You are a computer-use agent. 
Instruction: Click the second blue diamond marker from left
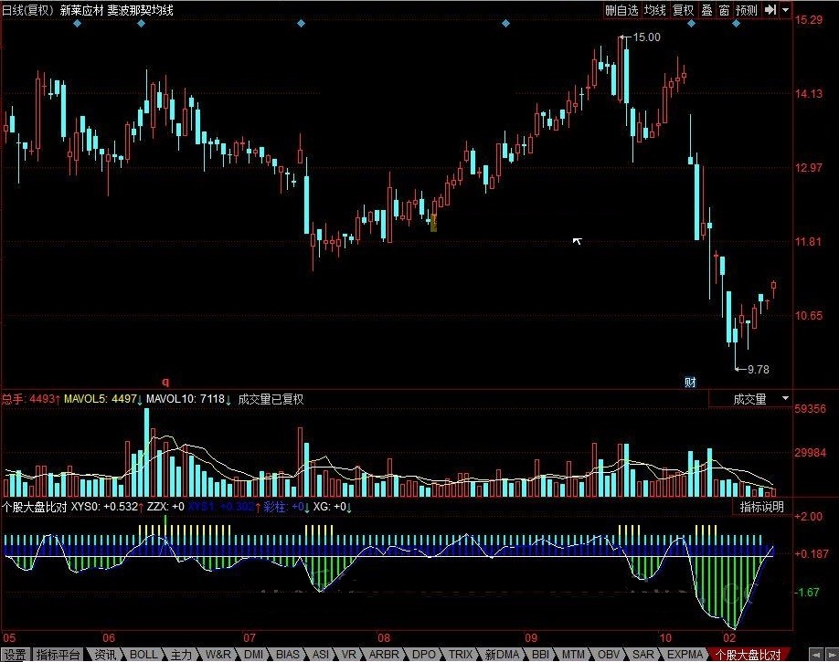[142, 23]
